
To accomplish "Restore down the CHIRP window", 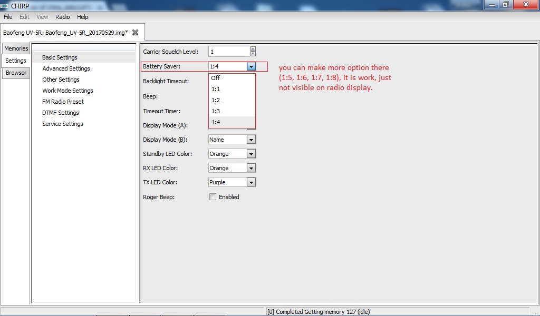I will [x=506, y=5].
